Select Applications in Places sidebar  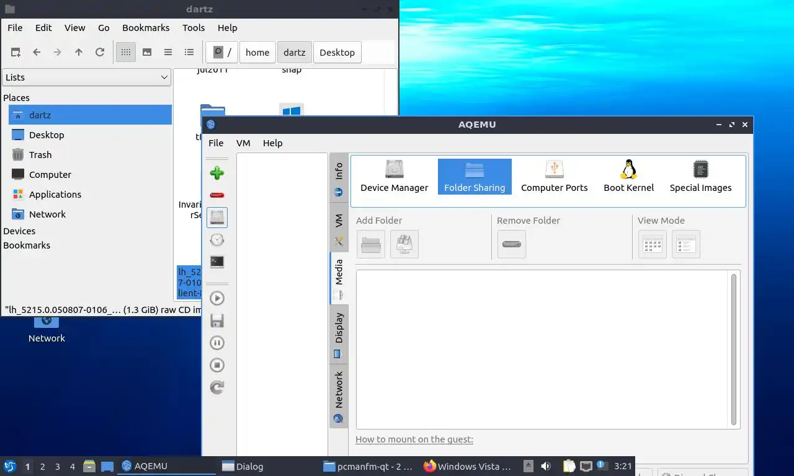point(90,194)
